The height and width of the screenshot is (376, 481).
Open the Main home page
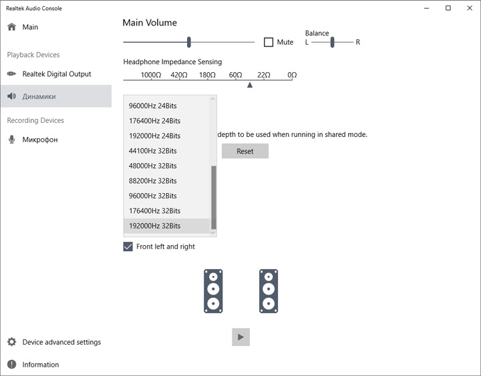(x=56, y=27)
